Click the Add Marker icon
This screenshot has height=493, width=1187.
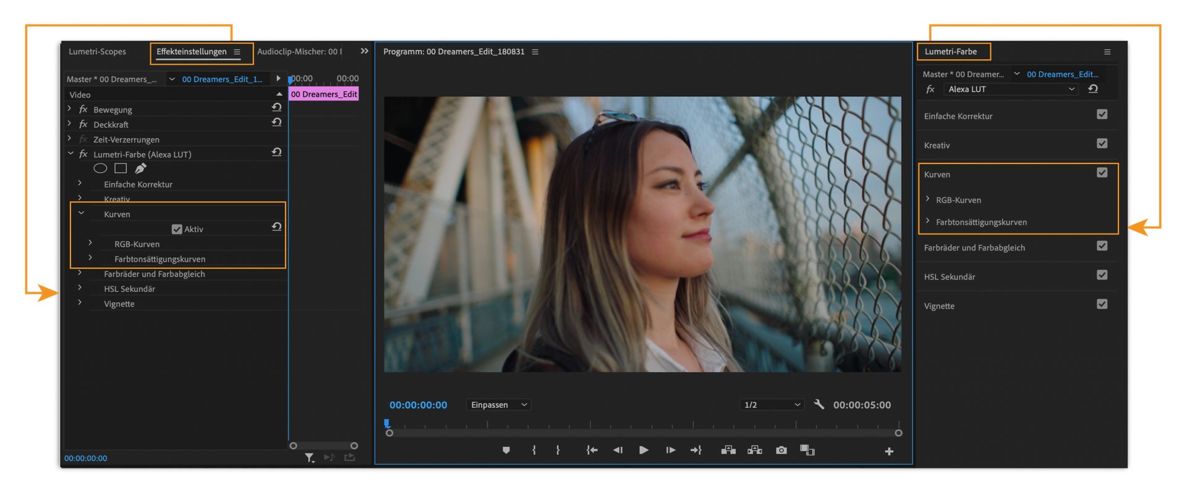506,450
